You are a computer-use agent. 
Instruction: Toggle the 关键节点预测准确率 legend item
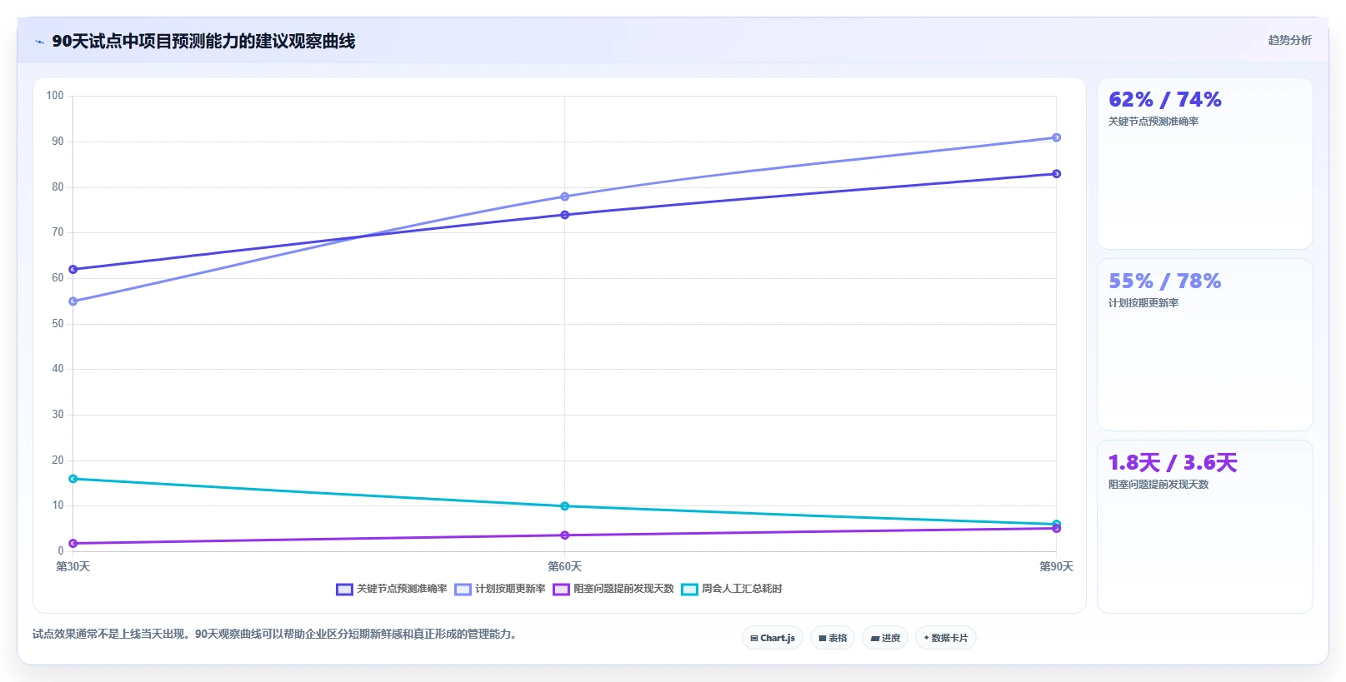point(392,589)
